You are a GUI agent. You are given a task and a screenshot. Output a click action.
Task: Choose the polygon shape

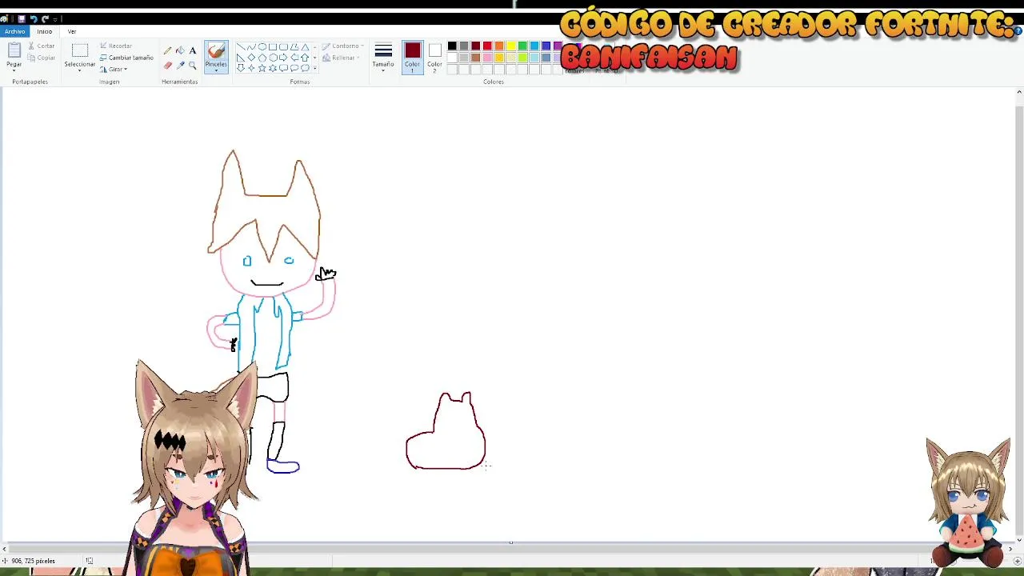pos(294,46)
